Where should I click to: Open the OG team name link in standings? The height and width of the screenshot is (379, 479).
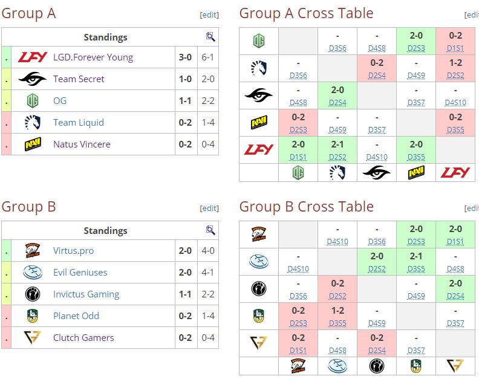coord(60,101)
